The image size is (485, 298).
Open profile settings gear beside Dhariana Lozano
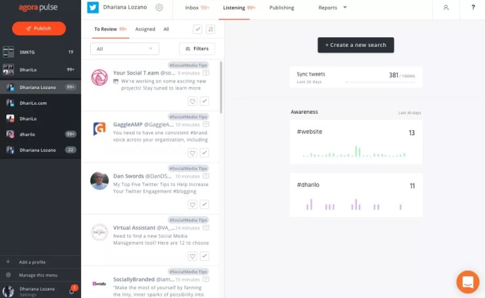[159, 7]
